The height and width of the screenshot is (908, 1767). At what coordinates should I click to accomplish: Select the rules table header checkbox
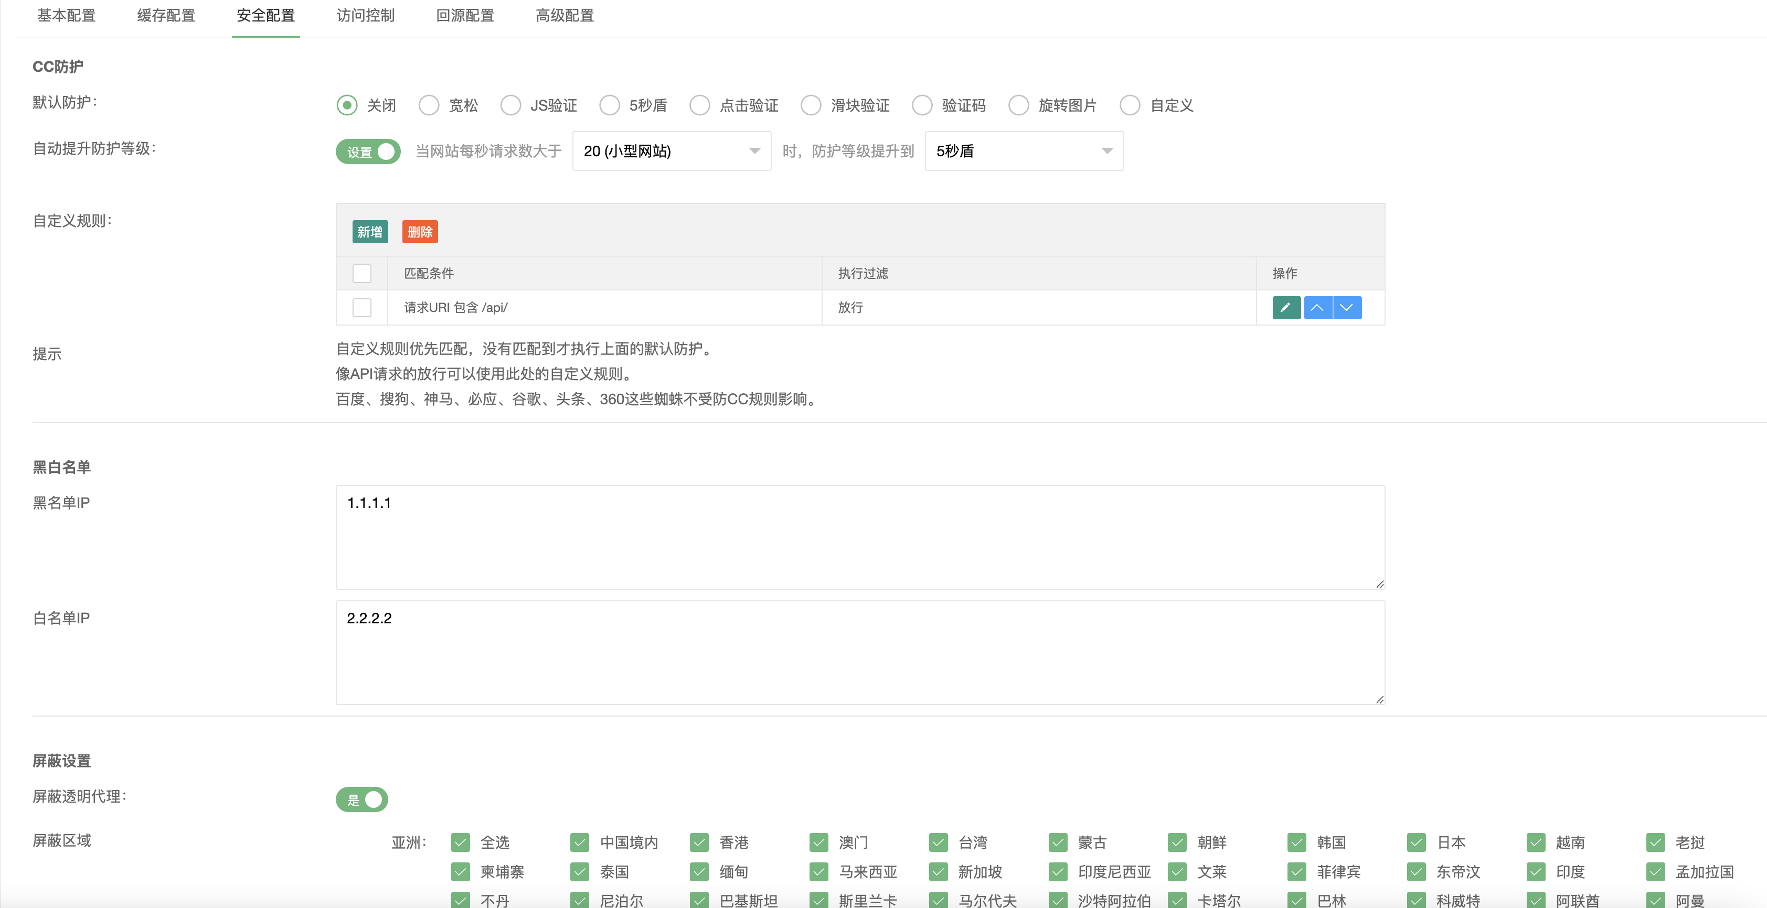point(361,273)
